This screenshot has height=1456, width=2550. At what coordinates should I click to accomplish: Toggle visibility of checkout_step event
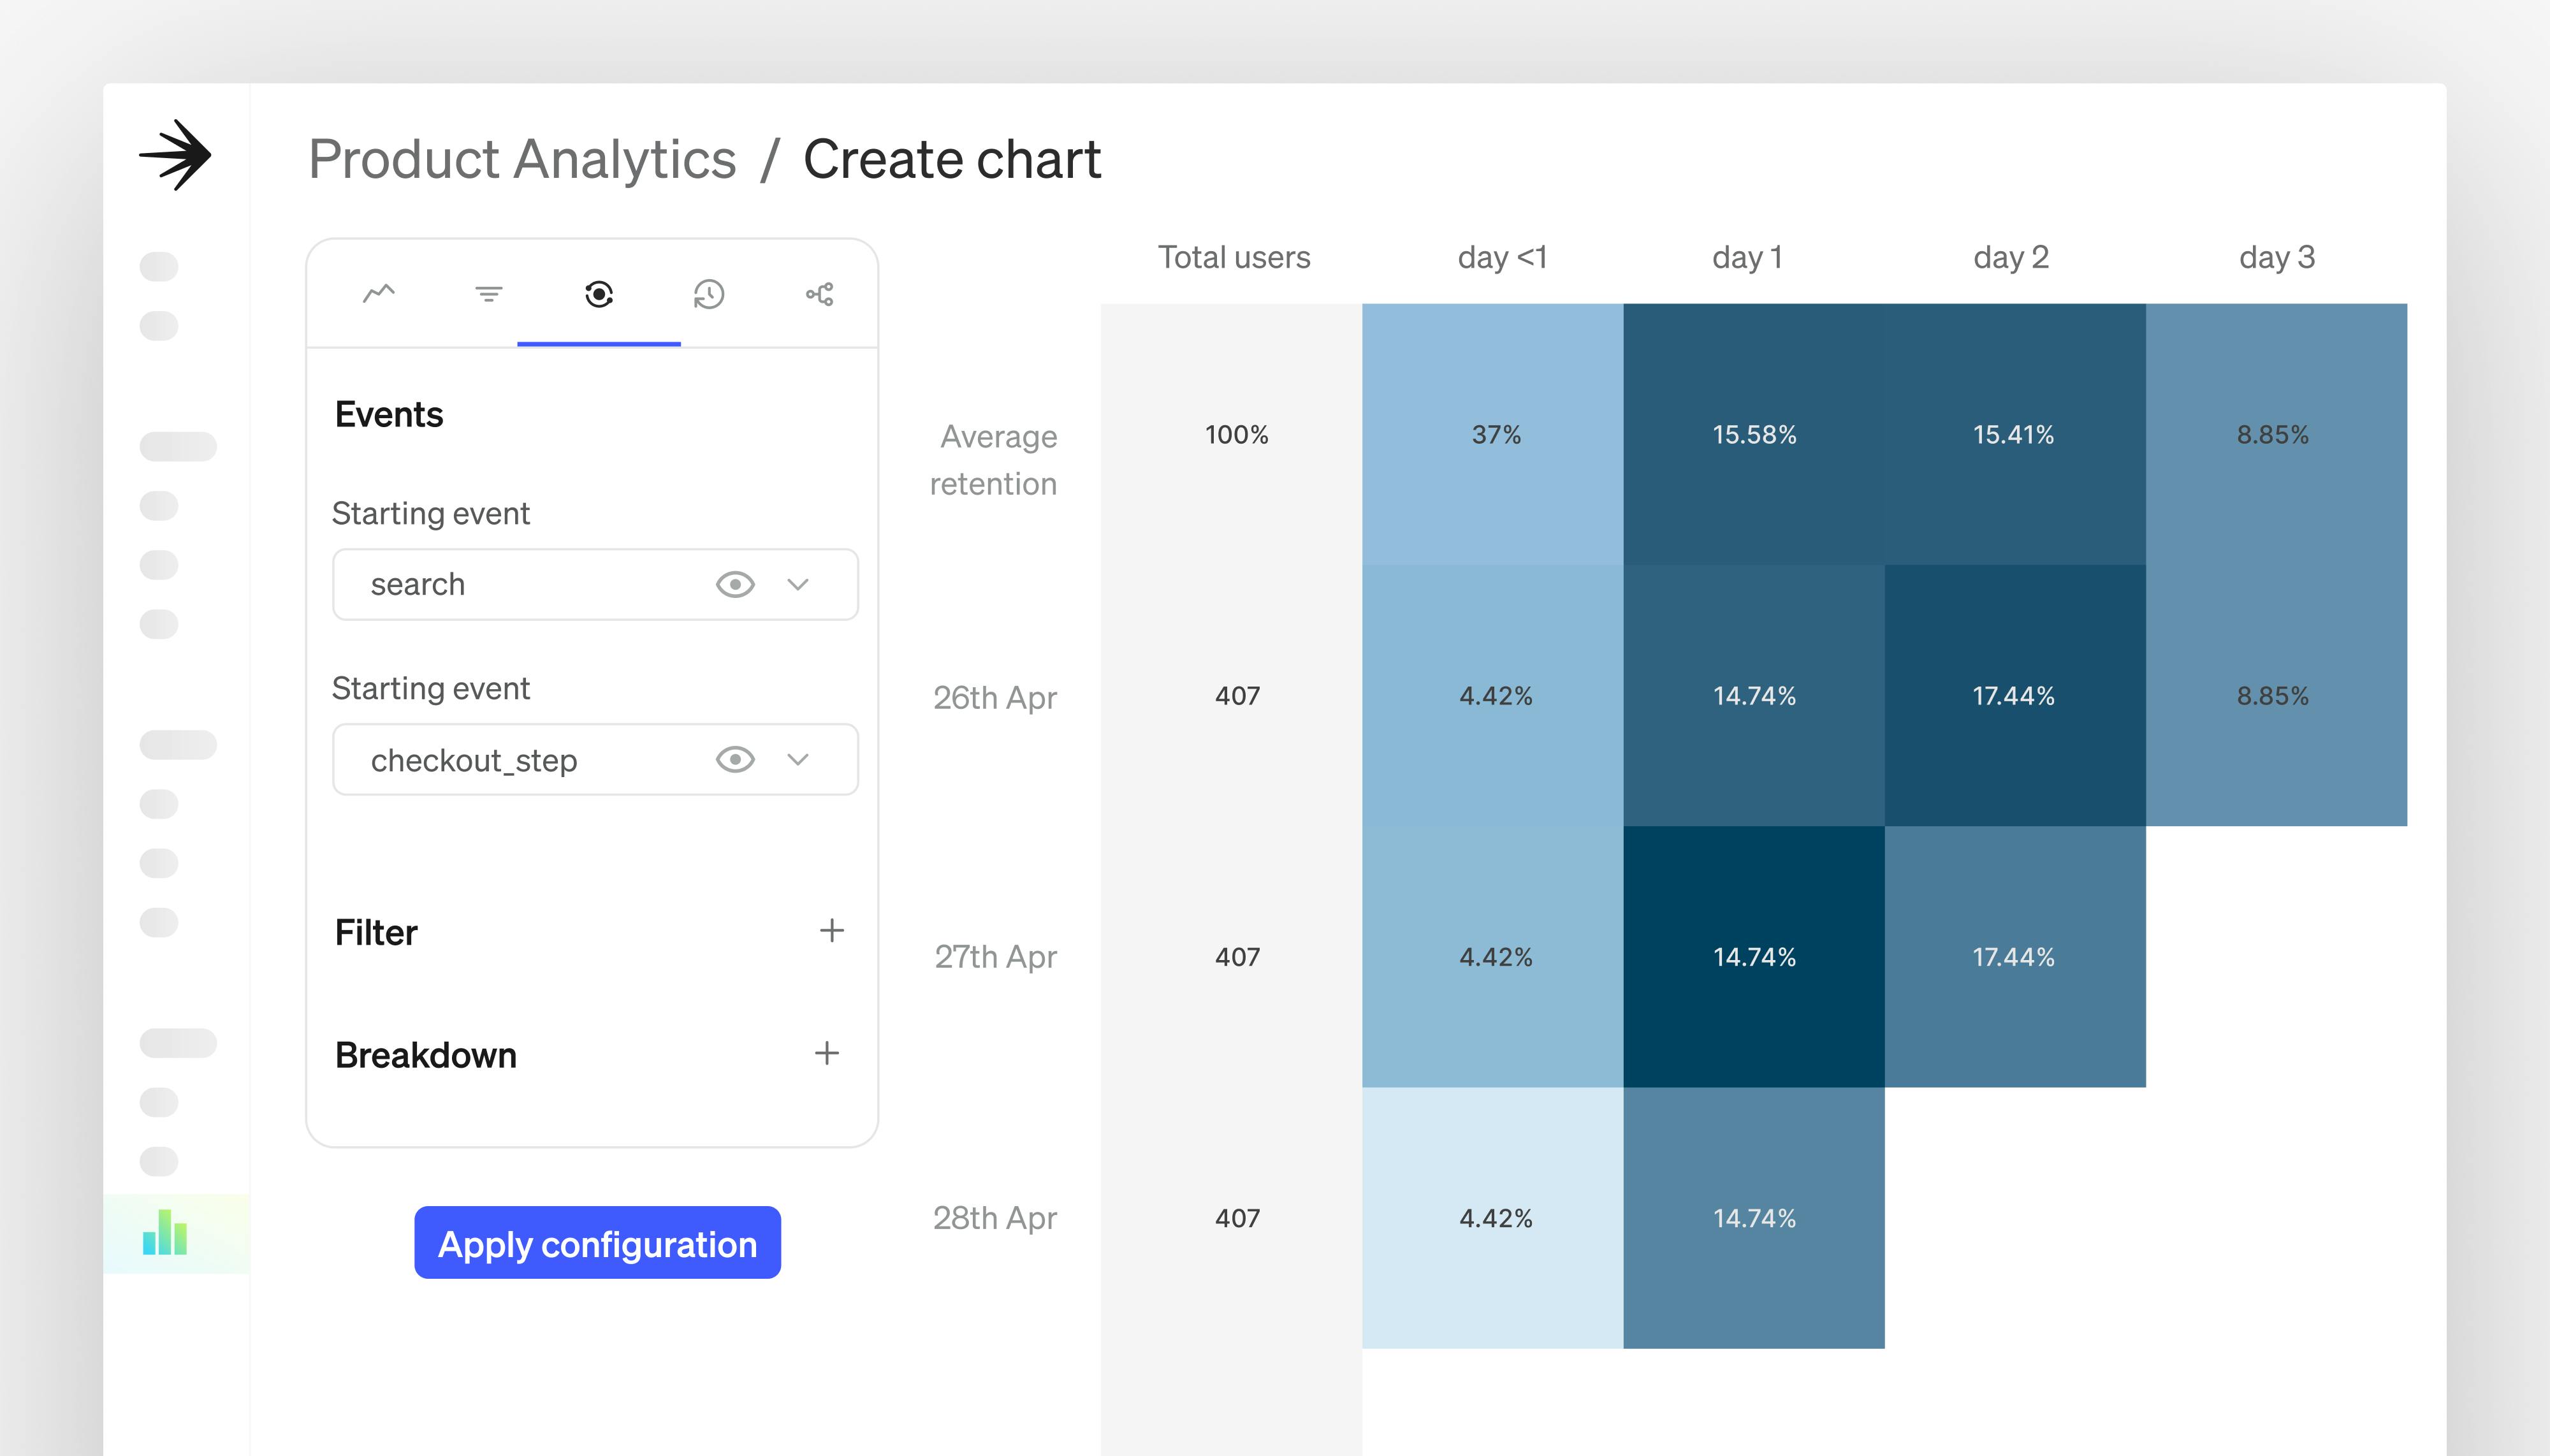point(735,759)
